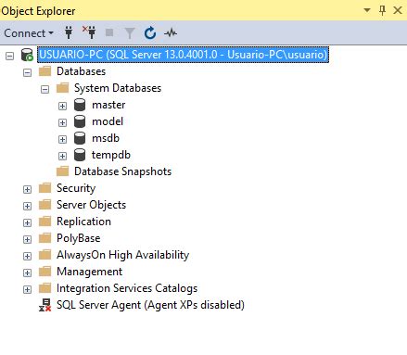Select the msdb database name
This screenshot has height=355, width=407.
106,138
